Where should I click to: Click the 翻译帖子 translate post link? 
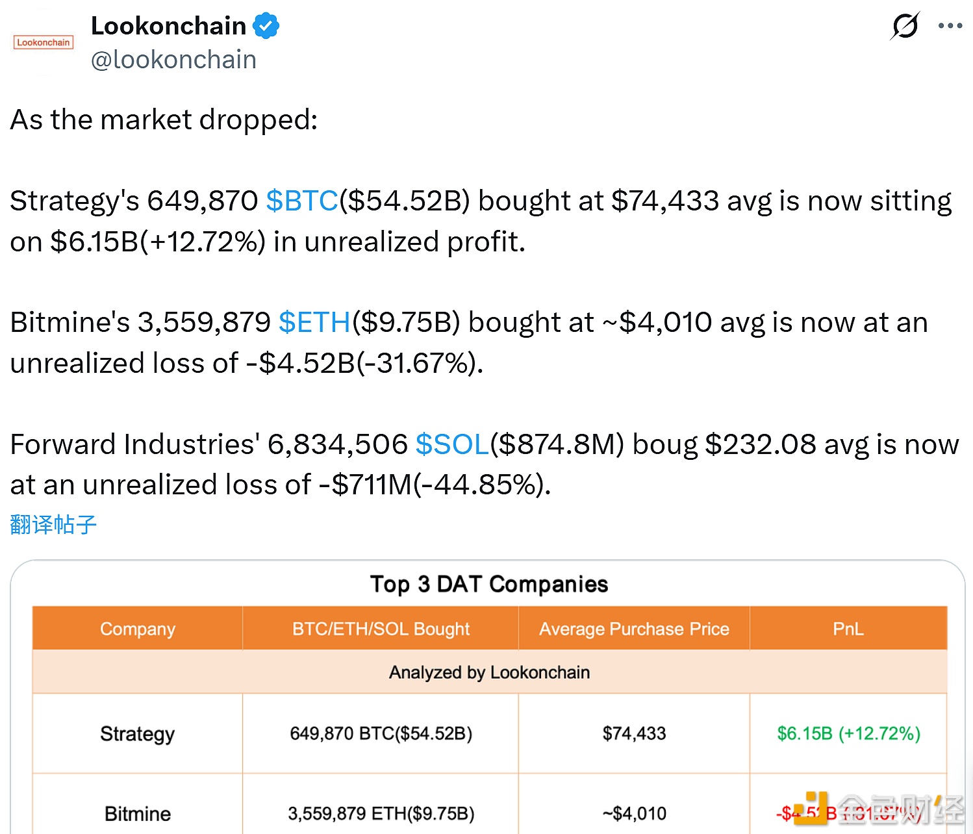[x=53, y=524]
